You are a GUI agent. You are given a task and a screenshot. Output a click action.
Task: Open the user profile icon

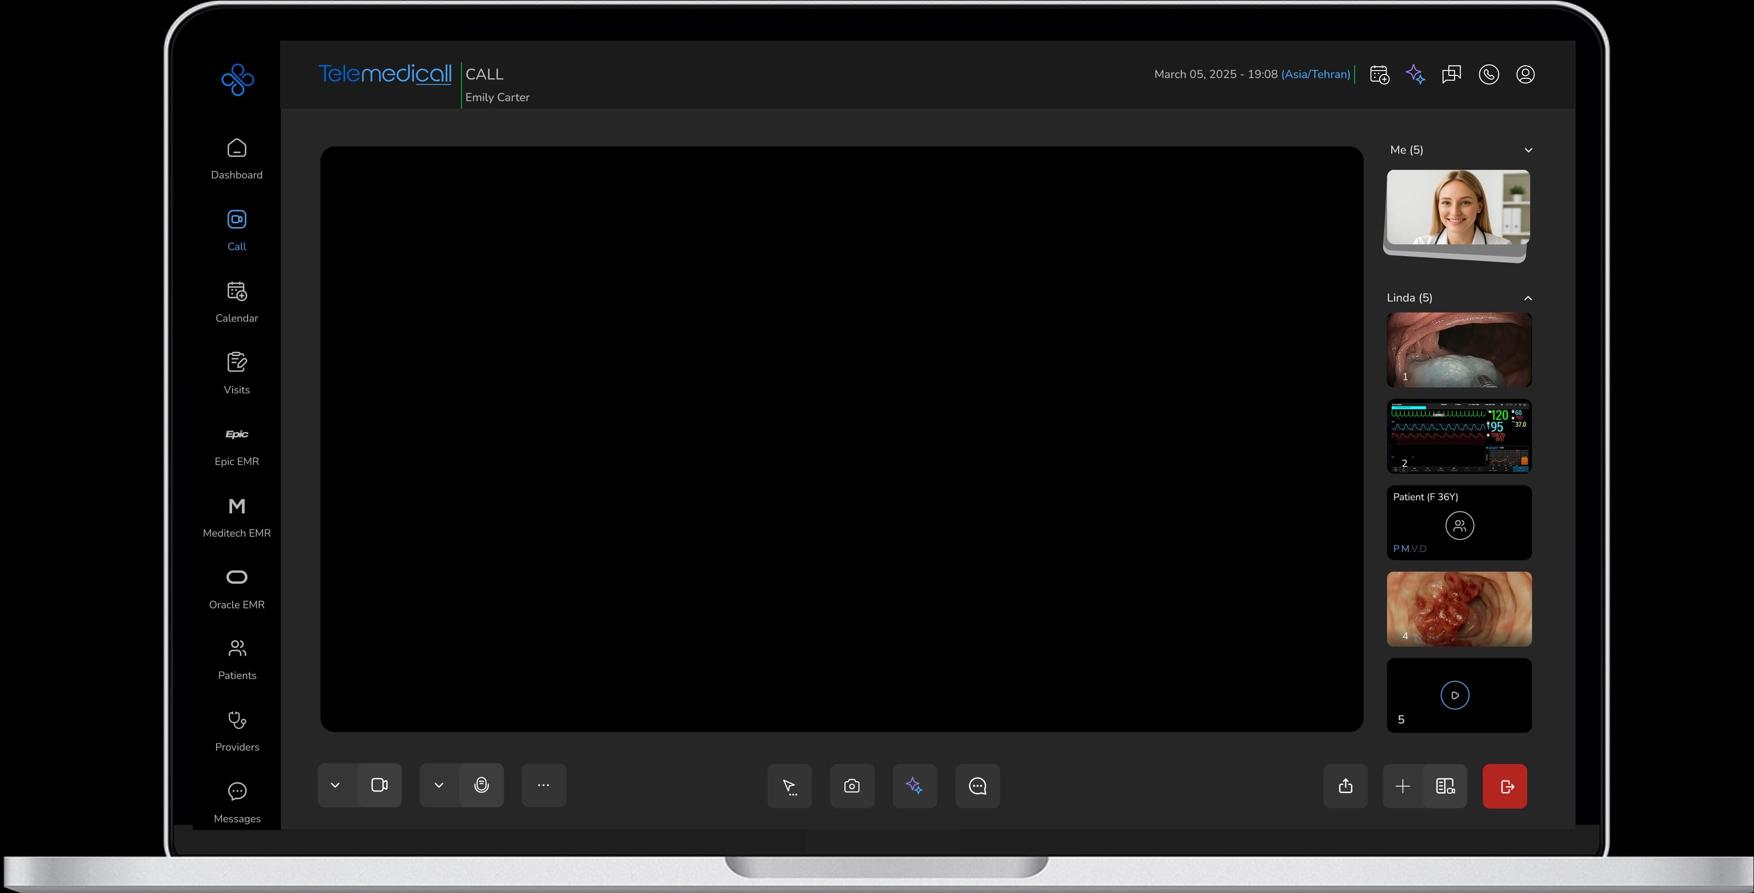tap(1525, 74)
